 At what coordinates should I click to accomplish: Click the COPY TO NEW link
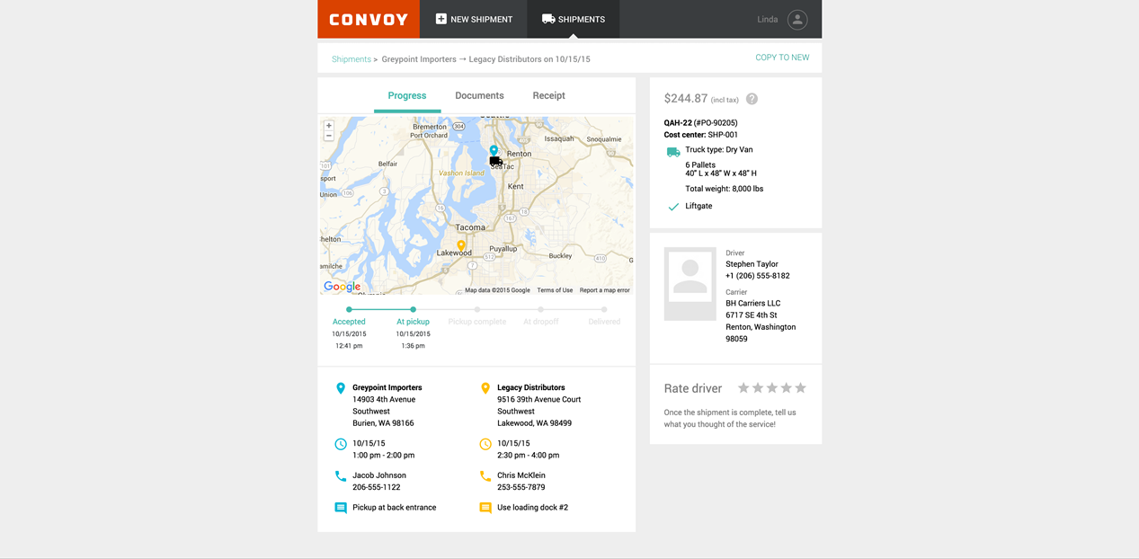pyautogui.click(x=782, y=57)
